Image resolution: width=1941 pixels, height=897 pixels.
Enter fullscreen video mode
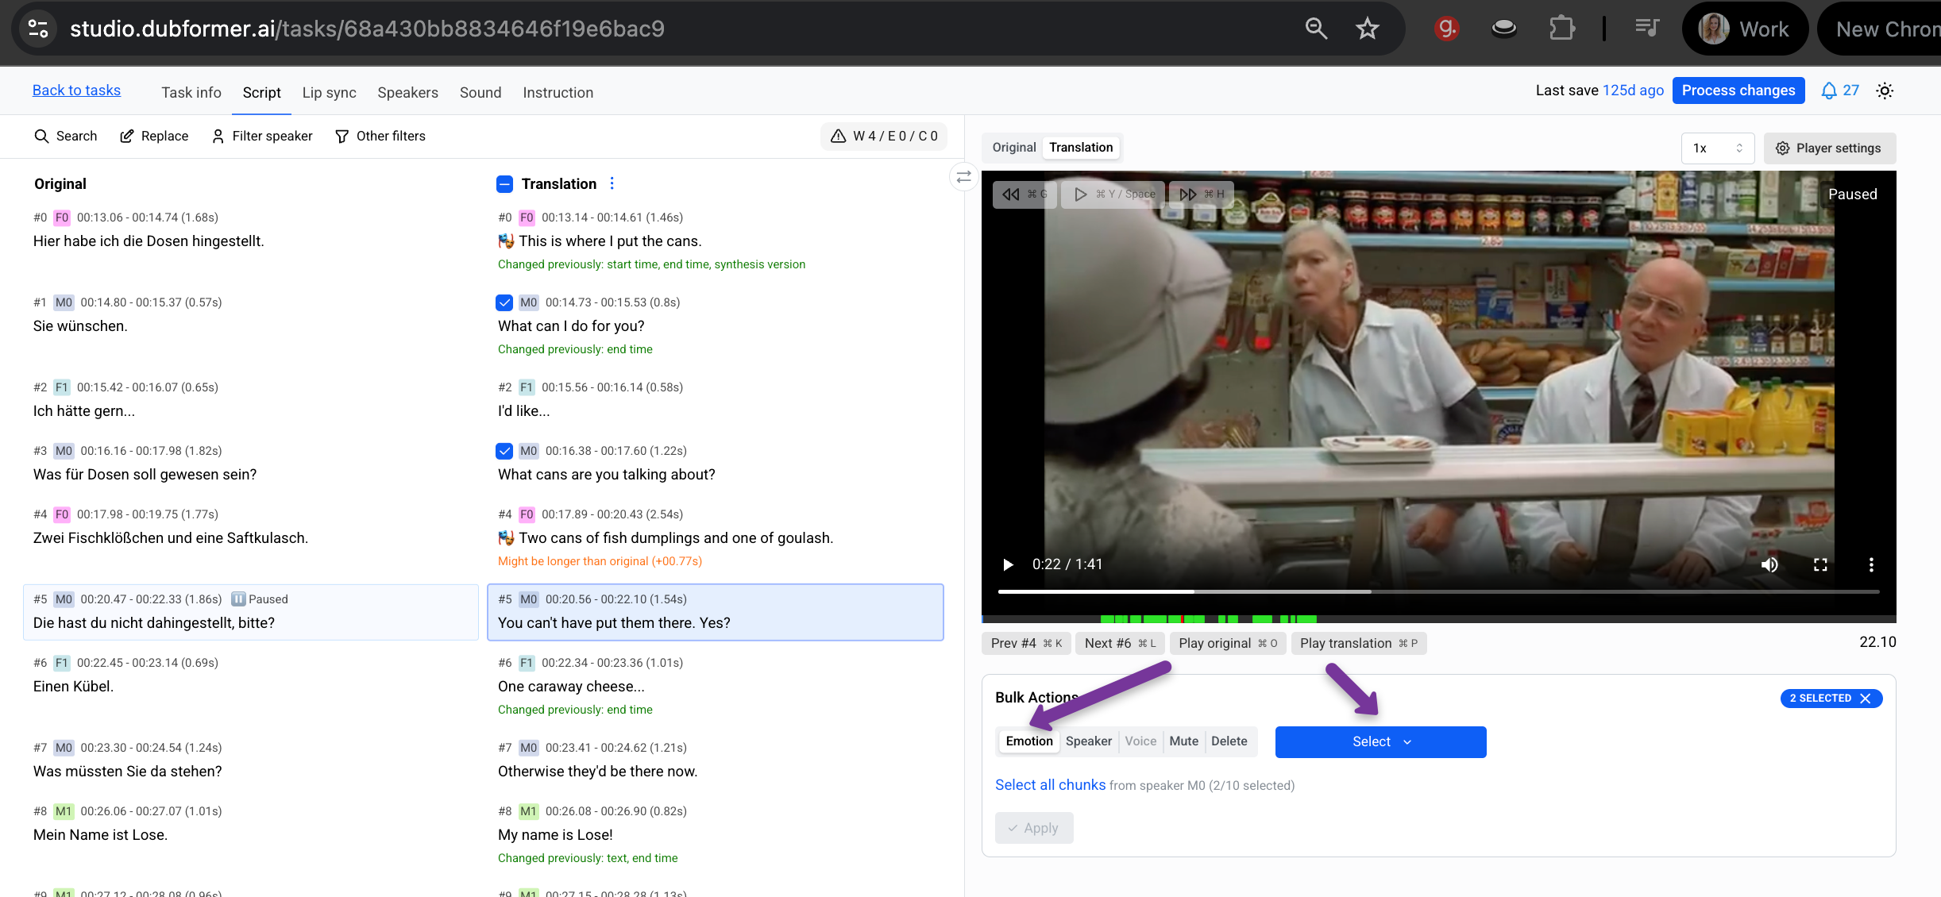(1820, 564)
